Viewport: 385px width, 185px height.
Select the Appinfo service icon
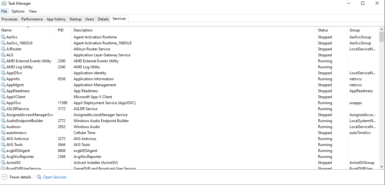(3, 79)
